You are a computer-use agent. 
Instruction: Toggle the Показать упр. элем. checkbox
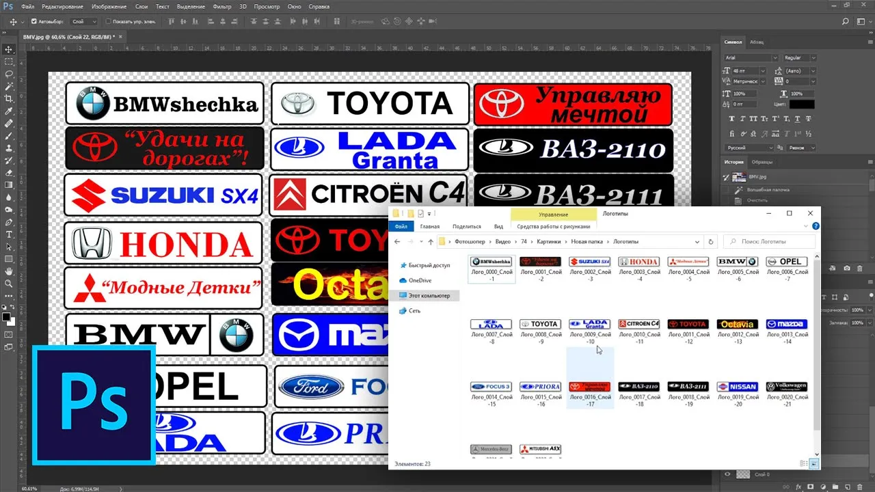(109, 21)
